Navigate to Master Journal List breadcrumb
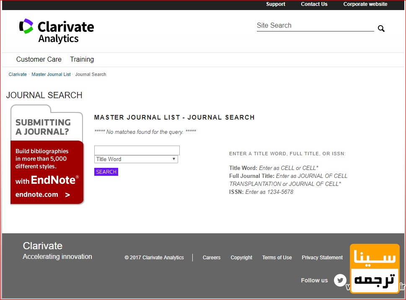 coord(51,74)
